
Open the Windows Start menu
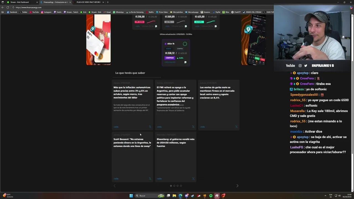click(131, 196)
